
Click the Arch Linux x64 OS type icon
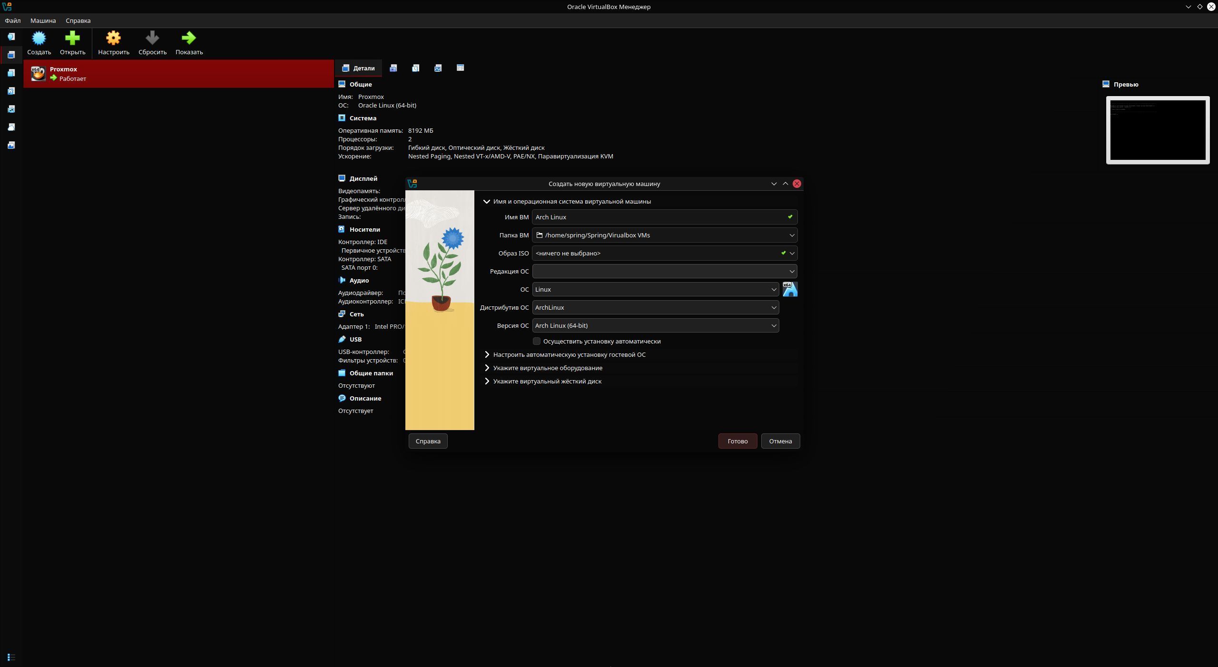[790, 289]
